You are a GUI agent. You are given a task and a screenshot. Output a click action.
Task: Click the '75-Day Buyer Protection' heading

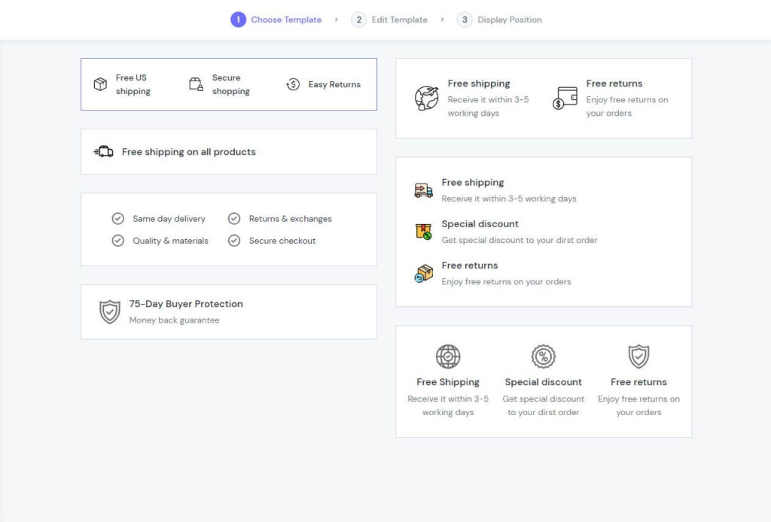coord(186,304)
